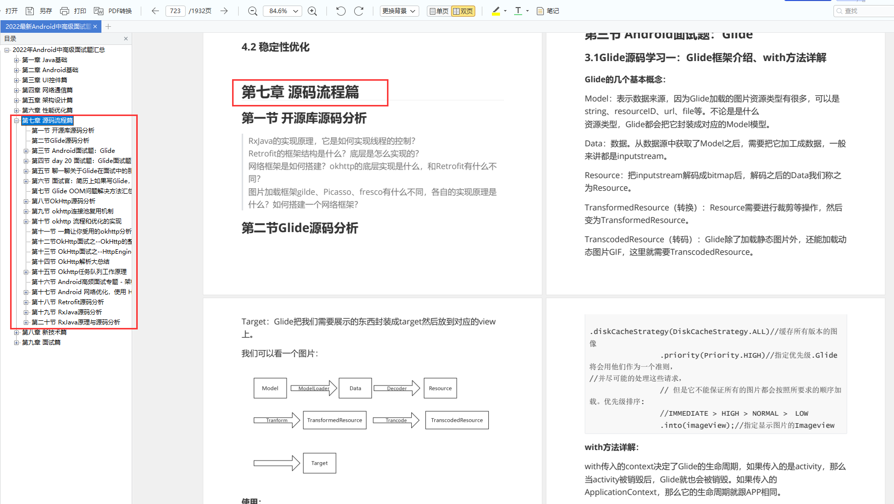
Task: Expand 第二章 Android基础 in outline
Action: (17, 70)
